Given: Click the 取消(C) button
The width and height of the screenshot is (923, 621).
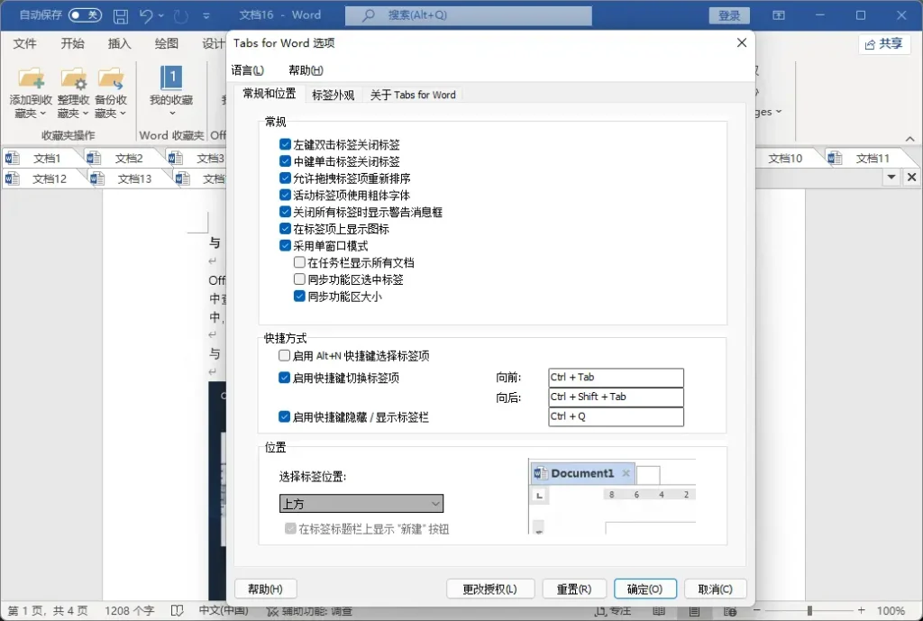Looking at the screenshot, I should (715, 589).
